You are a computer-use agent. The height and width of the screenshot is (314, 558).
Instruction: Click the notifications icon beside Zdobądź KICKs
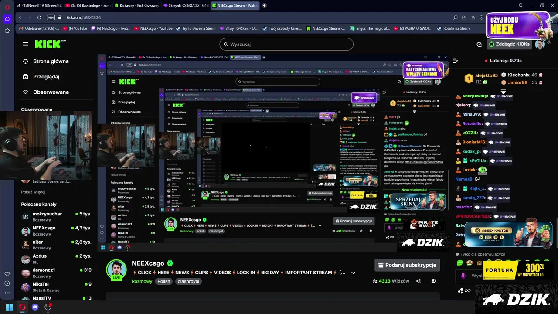pyautogui.click(x=479, y=44)
